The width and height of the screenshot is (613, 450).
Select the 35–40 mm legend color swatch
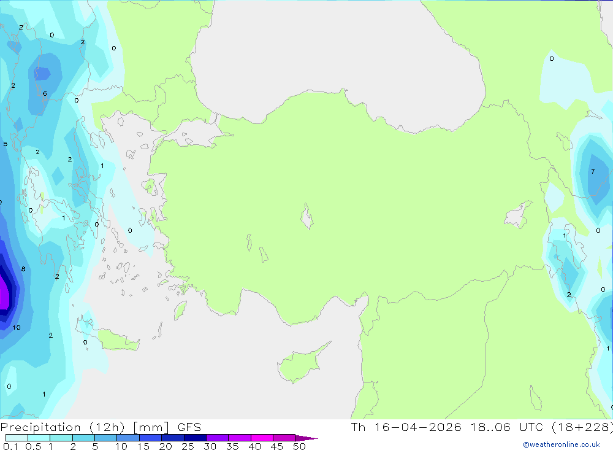click(x=239, y=438)
